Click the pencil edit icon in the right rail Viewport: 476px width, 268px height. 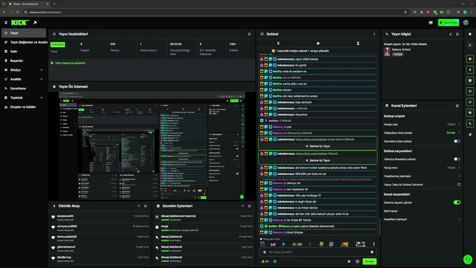point(470,45)
